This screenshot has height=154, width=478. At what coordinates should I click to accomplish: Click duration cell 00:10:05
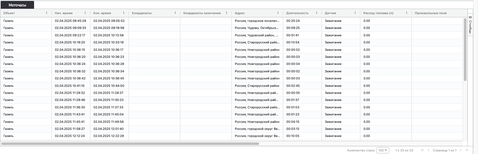click(x=293, y=136)
